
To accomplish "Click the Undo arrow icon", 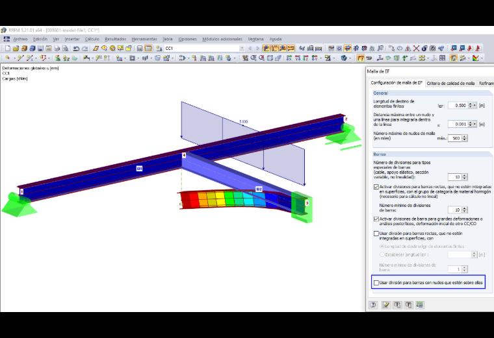I will pos(76,48).
